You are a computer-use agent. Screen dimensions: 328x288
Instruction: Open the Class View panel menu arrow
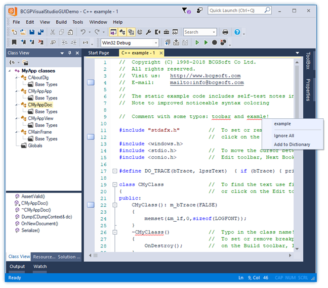pos(62,53)
